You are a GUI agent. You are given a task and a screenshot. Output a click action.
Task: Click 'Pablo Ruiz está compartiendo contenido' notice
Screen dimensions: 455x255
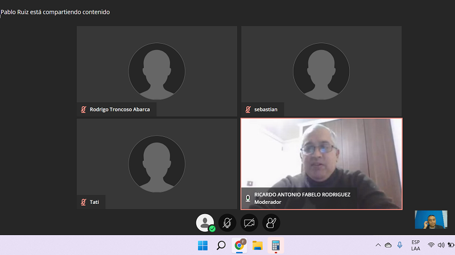(55, 12)
